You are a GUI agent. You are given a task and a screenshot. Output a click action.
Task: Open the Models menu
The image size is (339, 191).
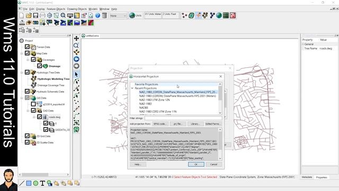click(x=93, y=9)
